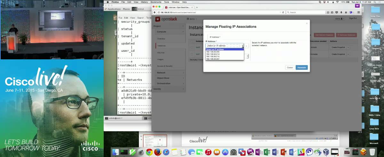Viewport: 384px width, 157px height.
Task: Open Access & Security sidebar link
Action: click(x=165, y=66)
